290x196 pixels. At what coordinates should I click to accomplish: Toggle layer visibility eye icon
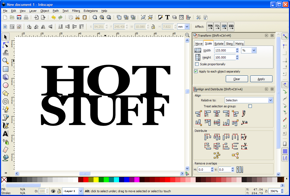pos(53,191)
